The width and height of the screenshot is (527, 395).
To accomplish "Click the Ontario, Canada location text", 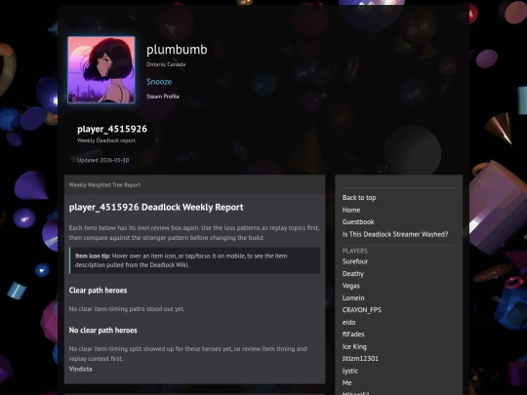I will click(x=166, y=64).
